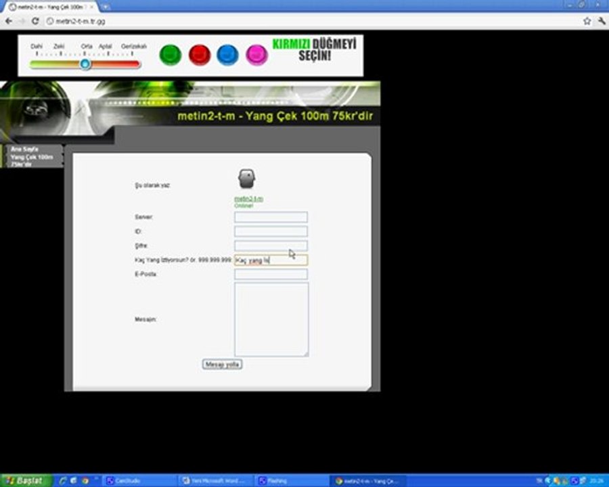Switch to Microsoft Word taskbar item
This screenshot has width=609, height=487.
pos(216,481)
